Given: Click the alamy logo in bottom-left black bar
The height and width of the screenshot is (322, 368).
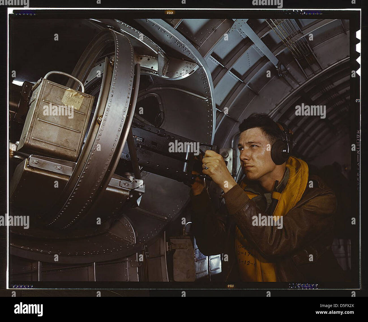Looking at the screenshot, I should [28, 309].
